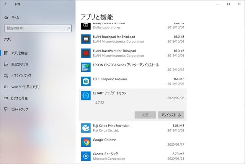Select Fuji Xerox Print Extension entry name
Screen dimensions: 245x164
(x=111, y=126)
